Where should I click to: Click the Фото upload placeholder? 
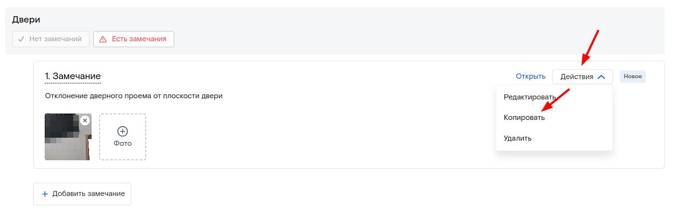pyautogui.click(x=123, y=137)
